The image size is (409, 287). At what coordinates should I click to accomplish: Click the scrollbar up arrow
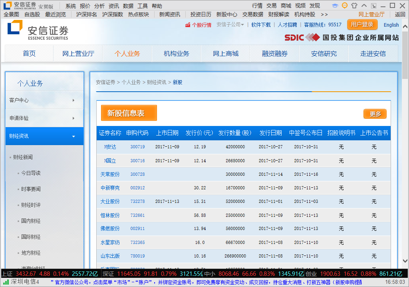click(405, 26)
